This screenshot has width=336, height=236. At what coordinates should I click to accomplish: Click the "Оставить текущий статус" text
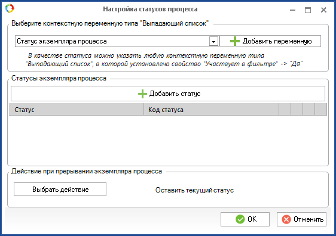(x=194, y=190)
